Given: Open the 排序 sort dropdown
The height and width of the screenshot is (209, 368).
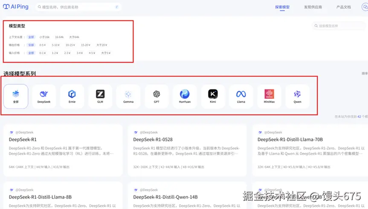Looking at the screenshot, I should point(365,74).
